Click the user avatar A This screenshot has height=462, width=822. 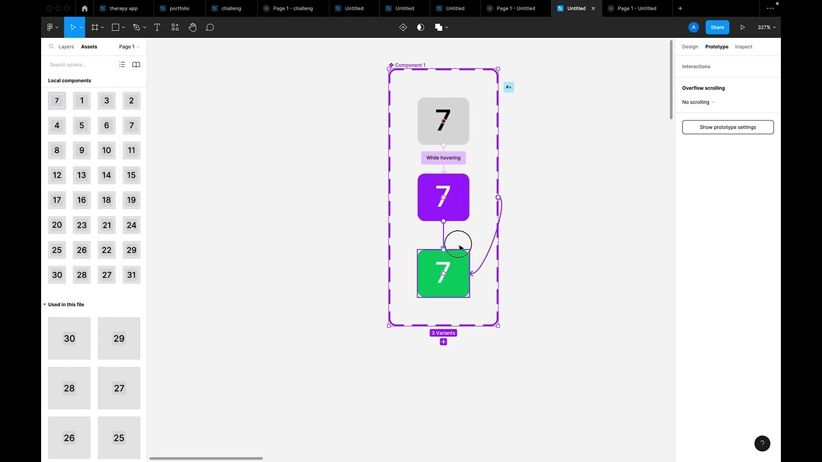(x=694, y=28)
